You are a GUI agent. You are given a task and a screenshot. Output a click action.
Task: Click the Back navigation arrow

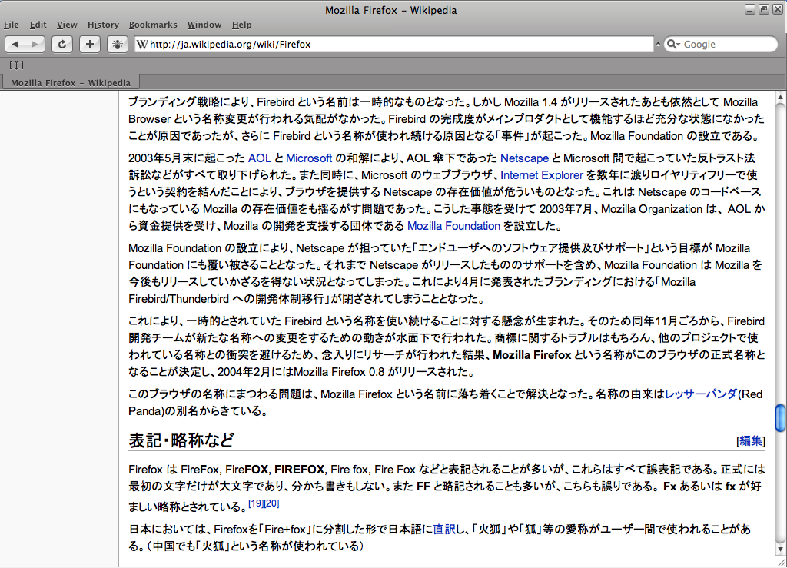click(x=16, y=45)
